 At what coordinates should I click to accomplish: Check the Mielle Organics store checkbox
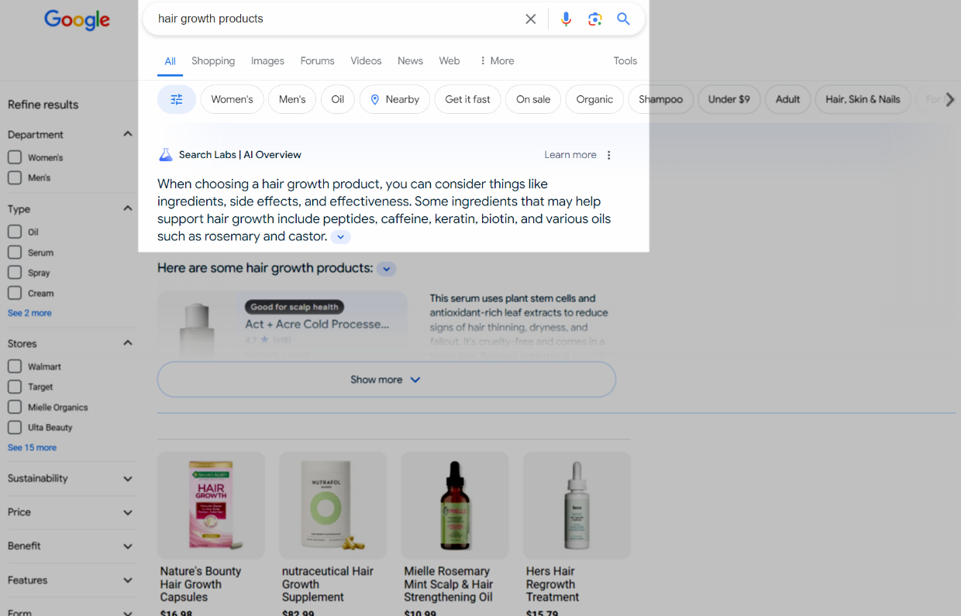coord(14,407)
